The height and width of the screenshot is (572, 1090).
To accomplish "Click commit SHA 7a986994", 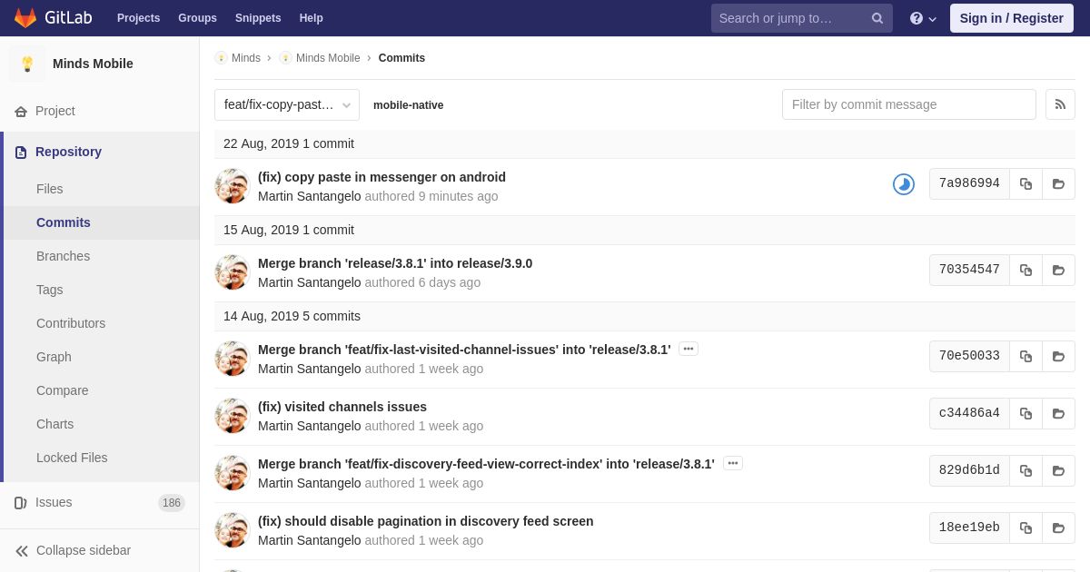I will pyautogui.click(x=969, y=183).
